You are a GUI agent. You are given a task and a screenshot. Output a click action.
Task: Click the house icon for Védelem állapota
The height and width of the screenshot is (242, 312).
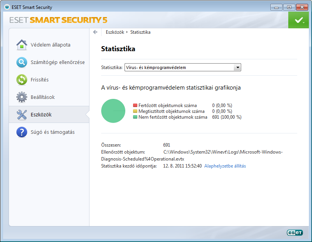click(x=22, y=45)
